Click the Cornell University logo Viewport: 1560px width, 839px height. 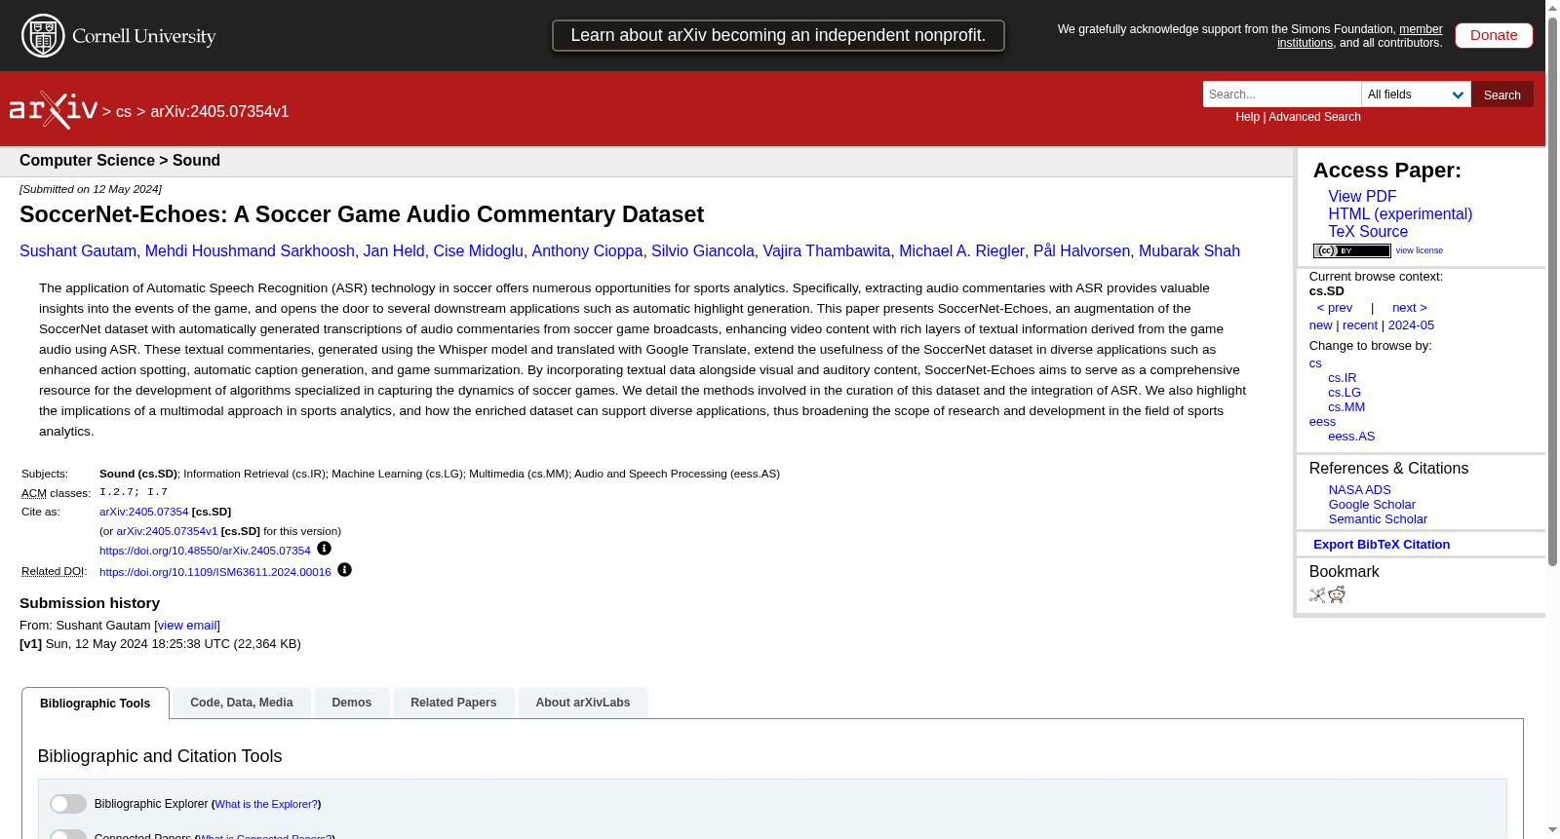coord(118,36)
